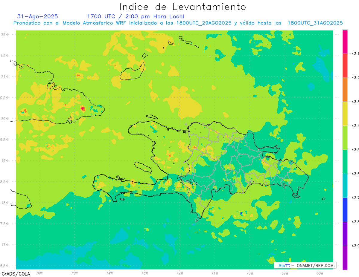The image size is (359, 277).
Task: Click the legend value '-43.8'
Action: point(354,222)
